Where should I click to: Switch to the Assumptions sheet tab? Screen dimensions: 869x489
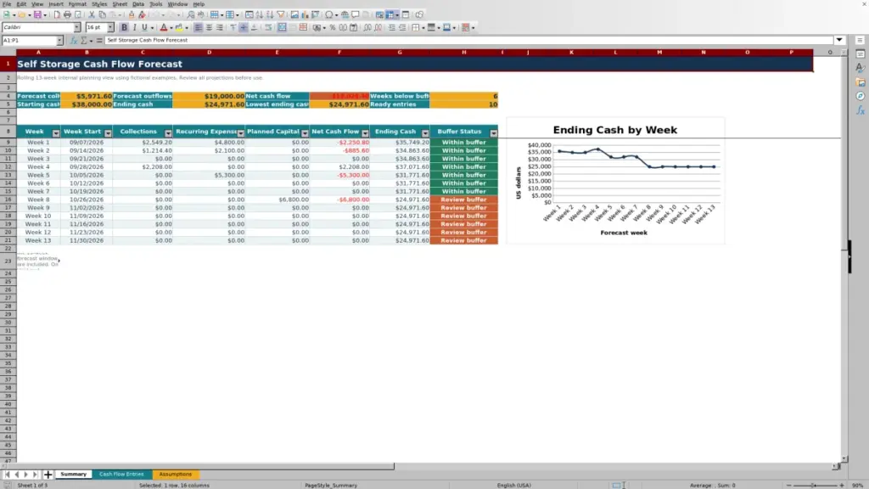pos(175,475)
